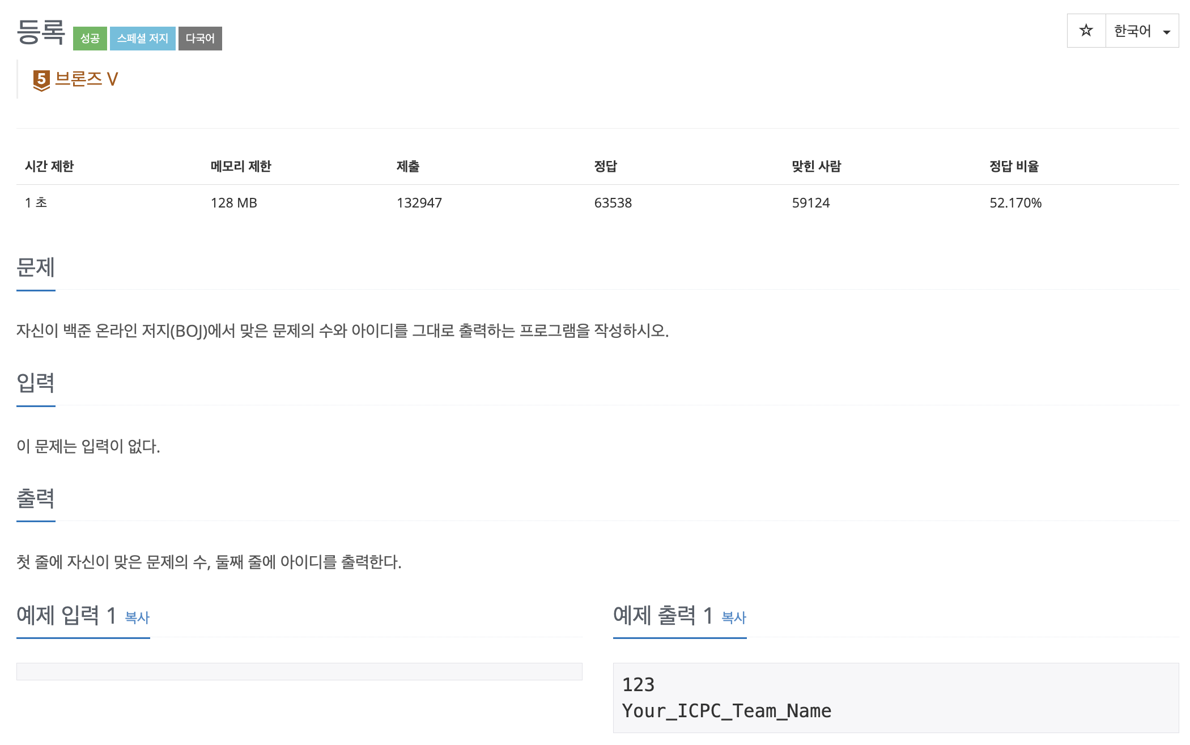Click the 예제 출력 1 heading
The height and width of the screenshot is (745, 1190).
663,615
